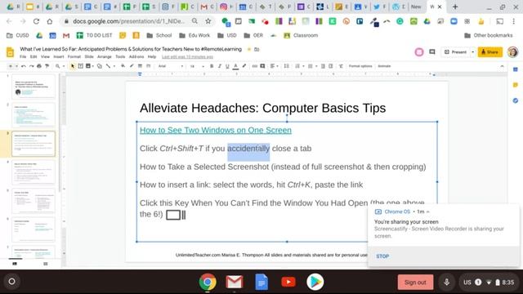This screenshot has height=294, width=523.
Task: Click the zoom magnifier tool
Action: pyautogui.click(x=58, y=66)
